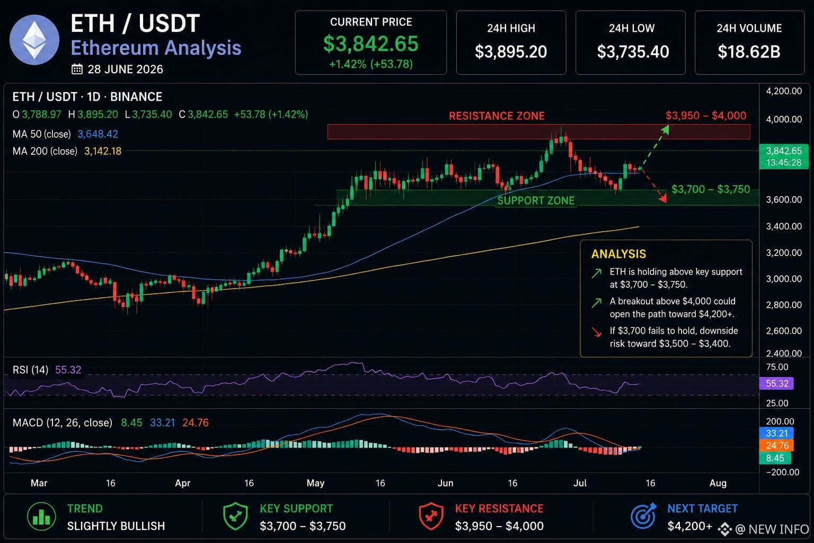Click the 'SUPPORT ZONE' label on the chart
Screen dimensions: 814x543
point(536,200)
